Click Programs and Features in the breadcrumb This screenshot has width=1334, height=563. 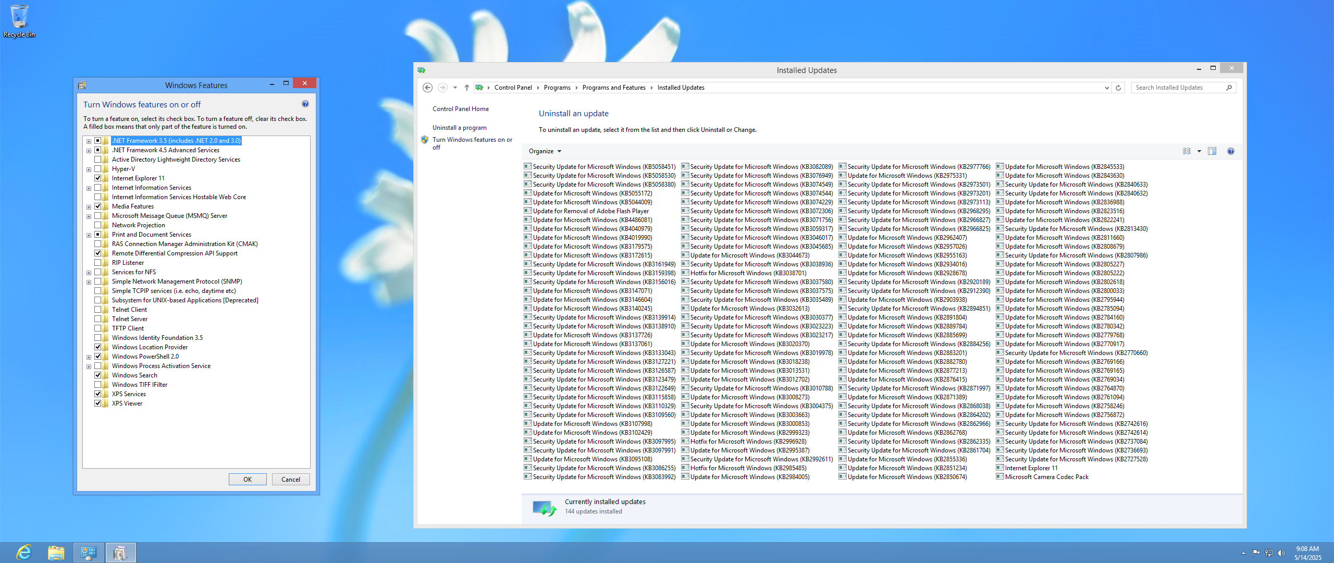[614, 88]
